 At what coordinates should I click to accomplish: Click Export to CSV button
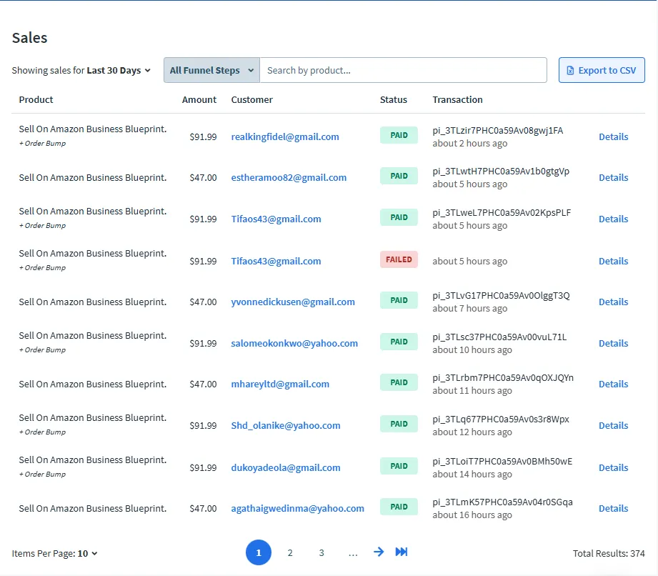[x=602, y=70]
